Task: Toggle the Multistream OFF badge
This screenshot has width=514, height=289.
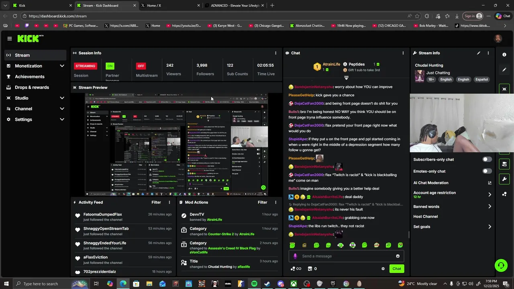Action: click(x=141, y=66)
